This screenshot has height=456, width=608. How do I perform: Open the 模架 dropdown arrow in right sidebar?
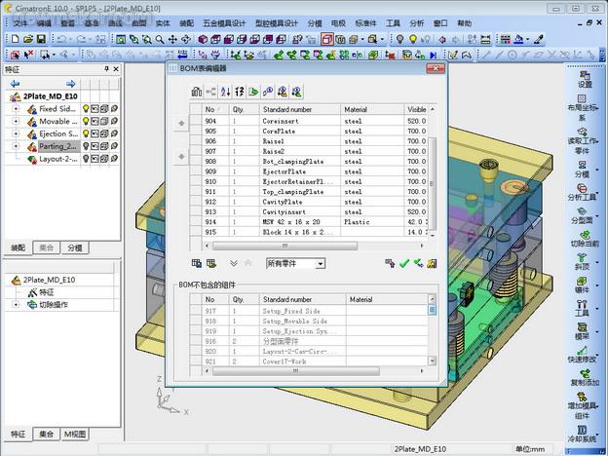click(597, 332)
